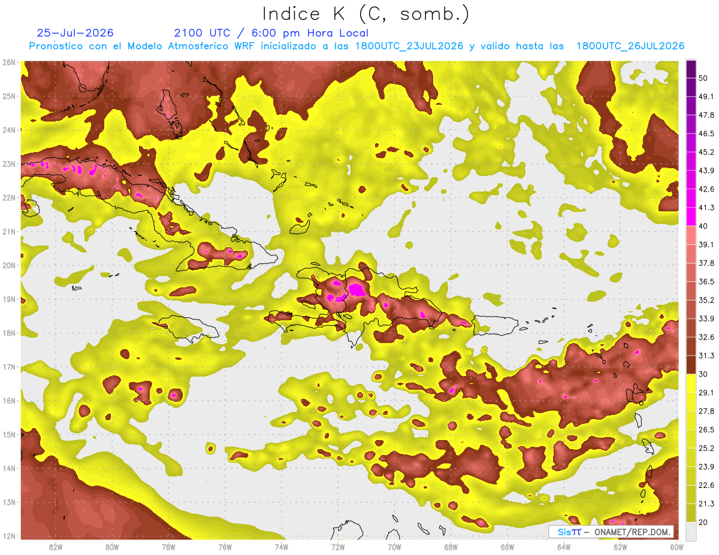Click the colorbar label "43.9"
The height and width of the screenshot is (555, 719).
706,171
